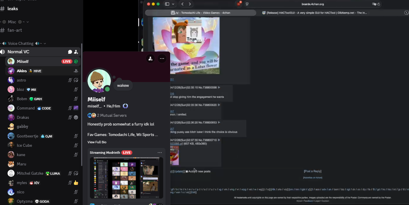Click the badge icon next to He/Him
Screen dimensions: 409x205
pyautogui.click(x=125, y=106)
